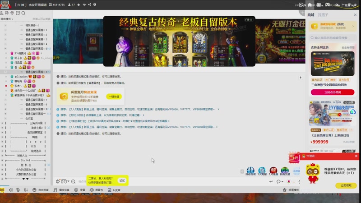Viewport: 361px width, 203px height.
Task: Click the share icon in title bar
Action: coord(89,5)
